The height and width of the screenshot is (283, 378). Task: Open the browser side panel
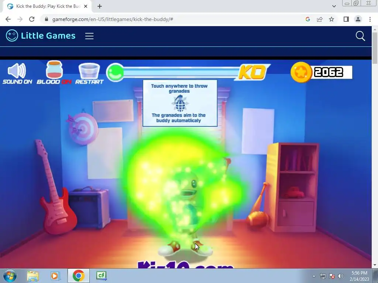tap(346, 19)
